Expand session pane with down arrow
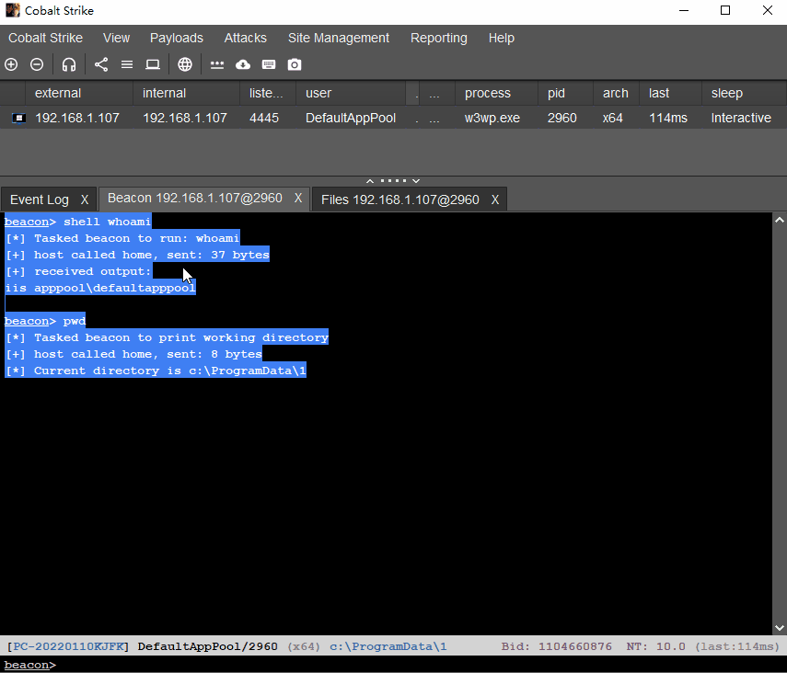The image size is (787, 673). (x=416, y=181)
